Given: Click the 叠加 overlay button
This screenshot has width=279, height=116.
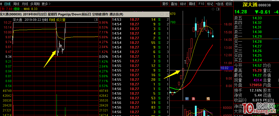Looking at the screenshot, I should (x=174, y=4).
